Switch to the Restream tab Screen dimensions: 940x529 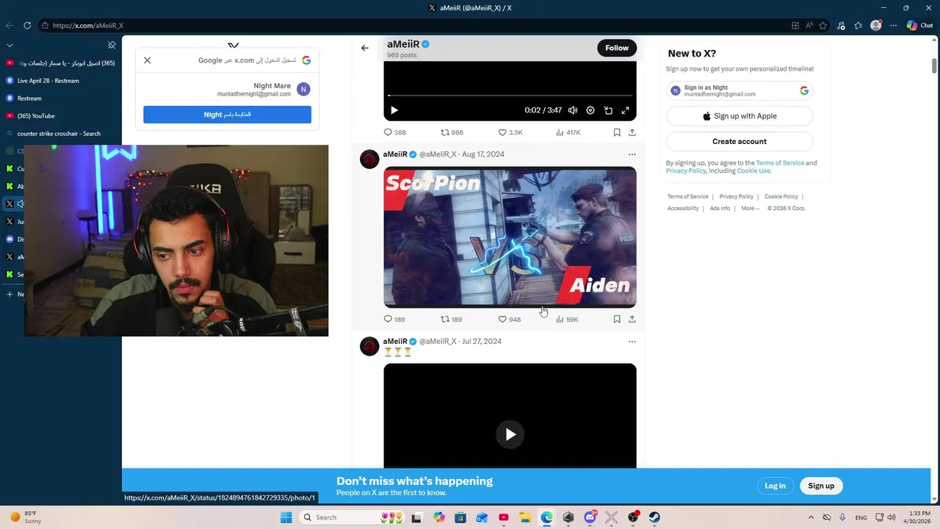[61, 98]
